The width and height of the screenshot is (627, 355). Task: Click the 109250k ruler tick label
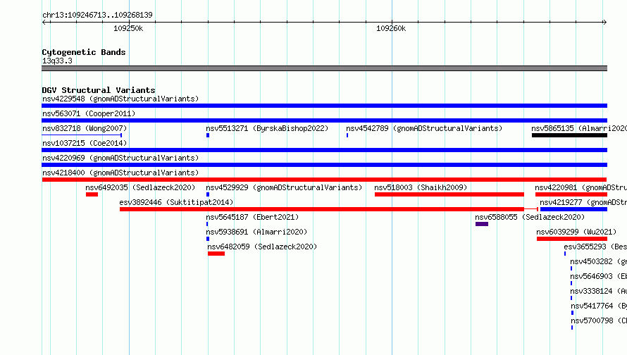point(128,28)
